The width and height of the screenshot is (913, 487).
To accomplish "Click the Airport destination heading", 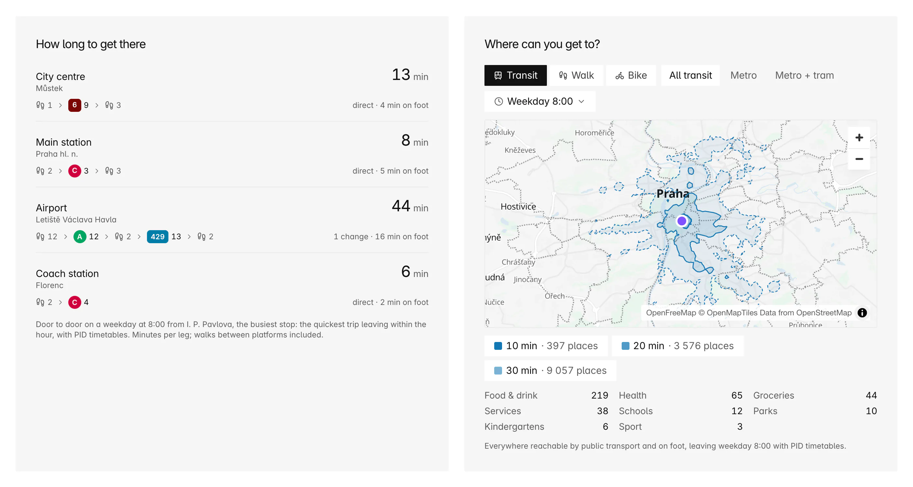I will pos(51,208).
